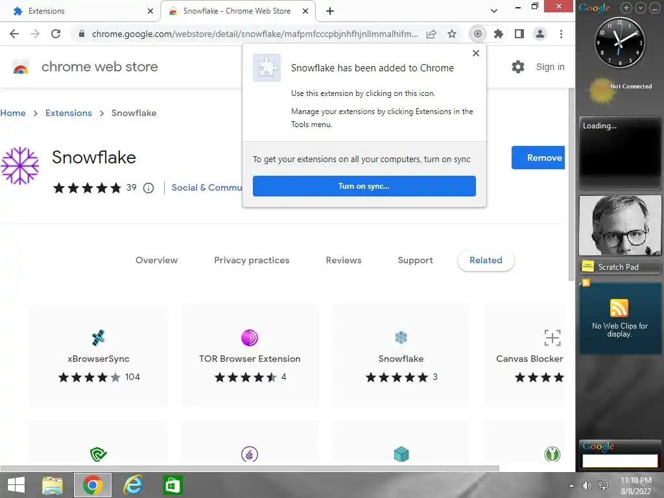The height and width of the screenshot is (498, 664).
Task: Open the Canvas Blocker card
Action: (525, 356)
